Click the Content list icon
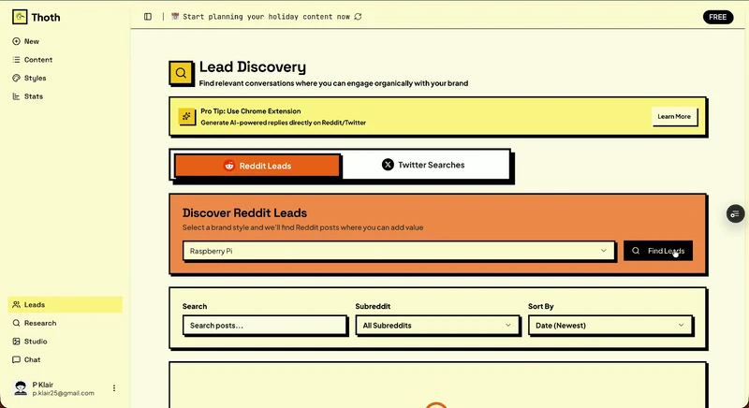The height and width of the screenshot is (408, 749). (x=16, y=60)
